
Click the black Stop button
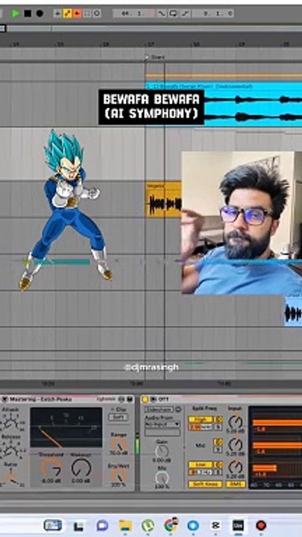tap(28, 13)
